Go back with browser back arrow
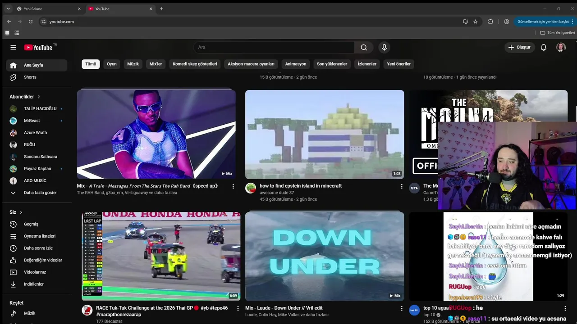577x324 pixels. click(x=9, y=22)
